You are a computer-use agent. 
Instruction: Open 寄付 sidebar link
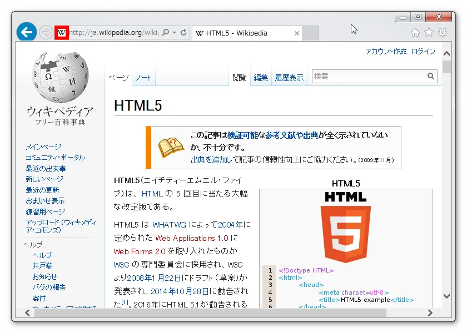(39, 298)
